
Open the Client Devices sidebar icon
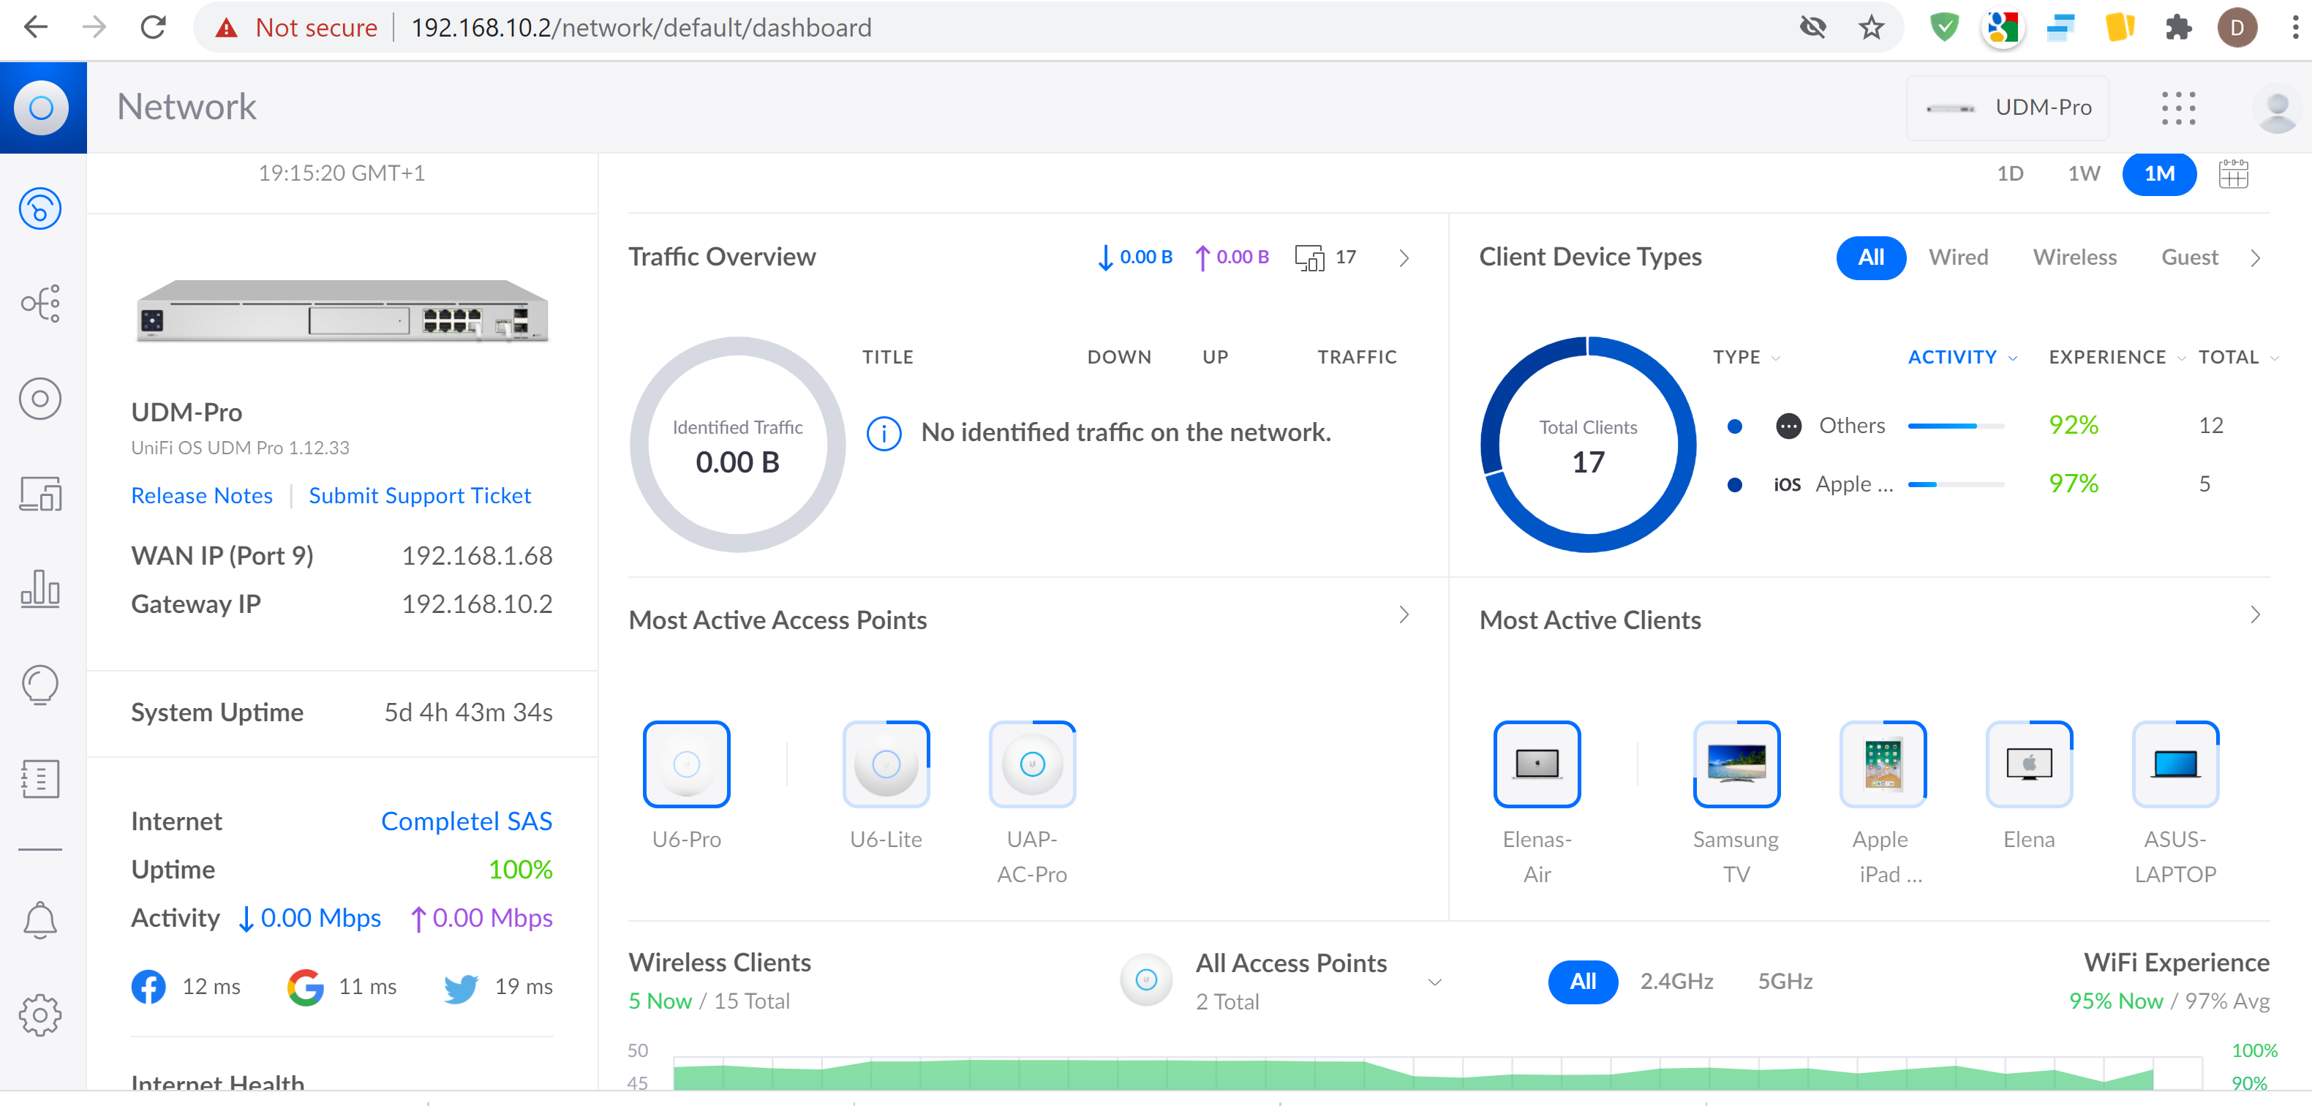(x=40, y=494)
